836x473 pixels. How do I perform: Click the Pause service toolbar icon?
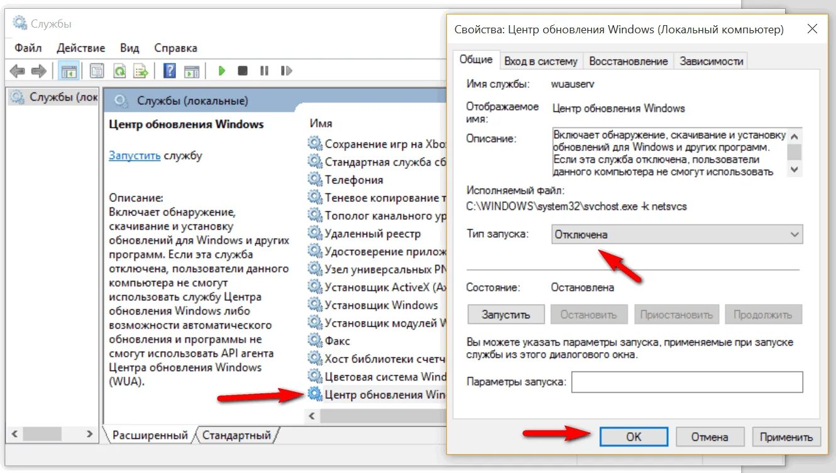pyautogui.click(x=264, y=71)
